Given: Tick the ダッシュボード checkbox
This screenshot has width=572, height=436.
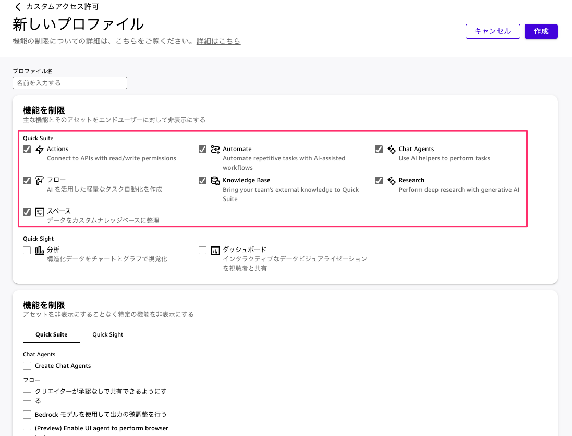Looking at the screenshot, I should (x=203, y=251).
